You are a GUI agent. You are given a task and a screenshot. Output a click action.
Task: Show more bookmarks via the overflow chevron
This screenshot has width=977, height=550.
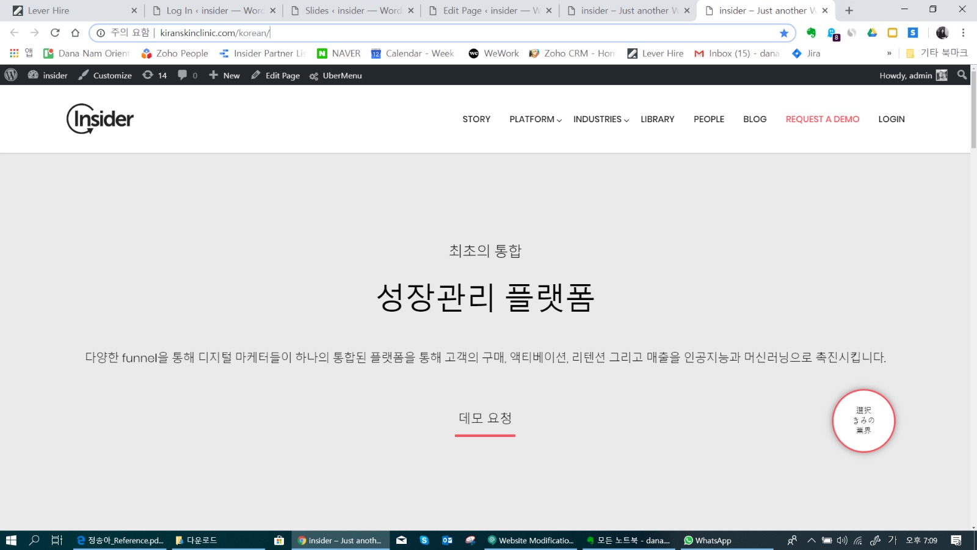click(889, 54)
